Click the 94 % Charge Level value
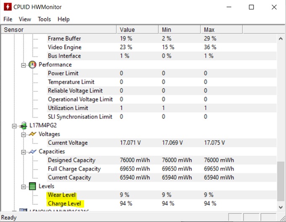Viewport: 286px width, 222px height. pyautogui.click(x=126, y=203)
